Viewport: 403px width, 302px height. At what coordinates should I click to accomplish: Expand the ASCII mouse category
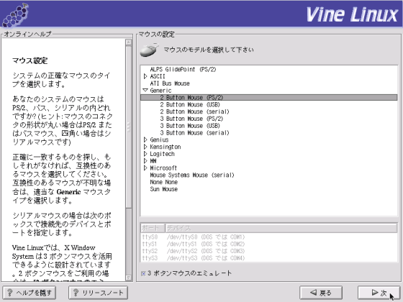click(x=145, y=76)
